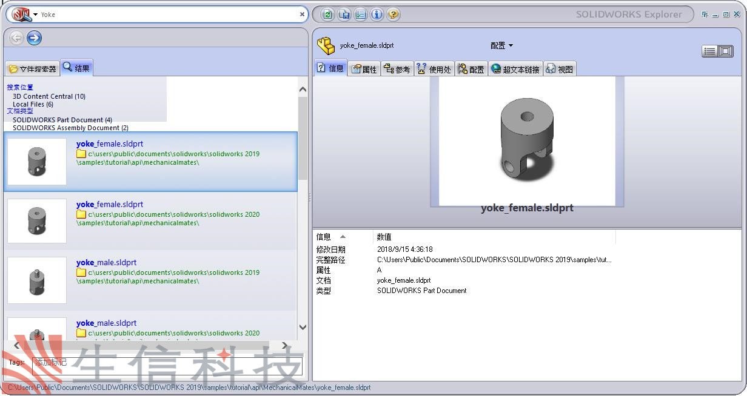Open the 超文本链接 tab
Screen dimensions: 747x396
coord(515,69)
